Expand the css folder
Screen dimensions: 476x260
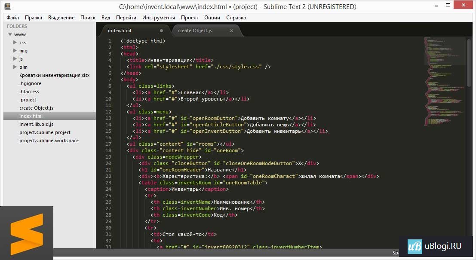click(x=15, y=43)
